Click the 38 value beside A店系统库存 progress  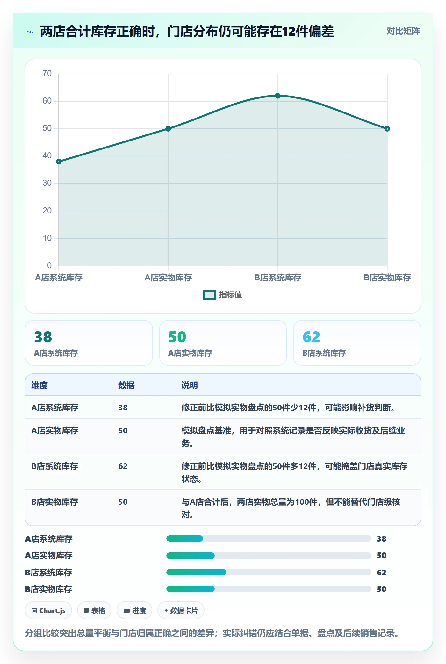[382, 539]
